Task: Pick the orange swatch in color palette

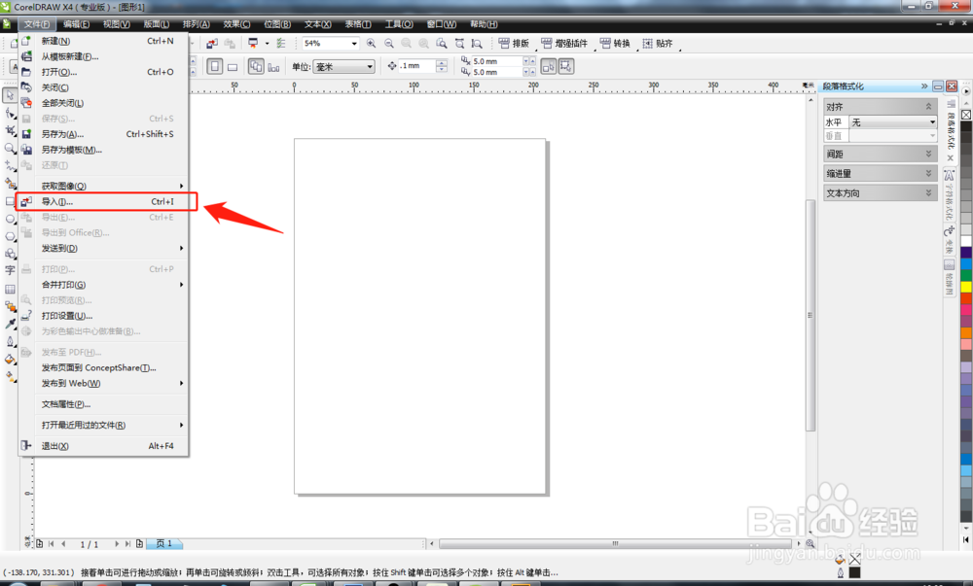Action: [x=966, y=333]
